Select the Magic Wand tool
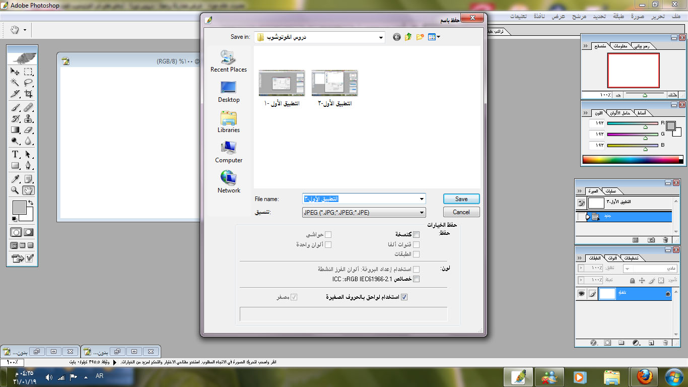688x387 pixels. pos(16,83)
